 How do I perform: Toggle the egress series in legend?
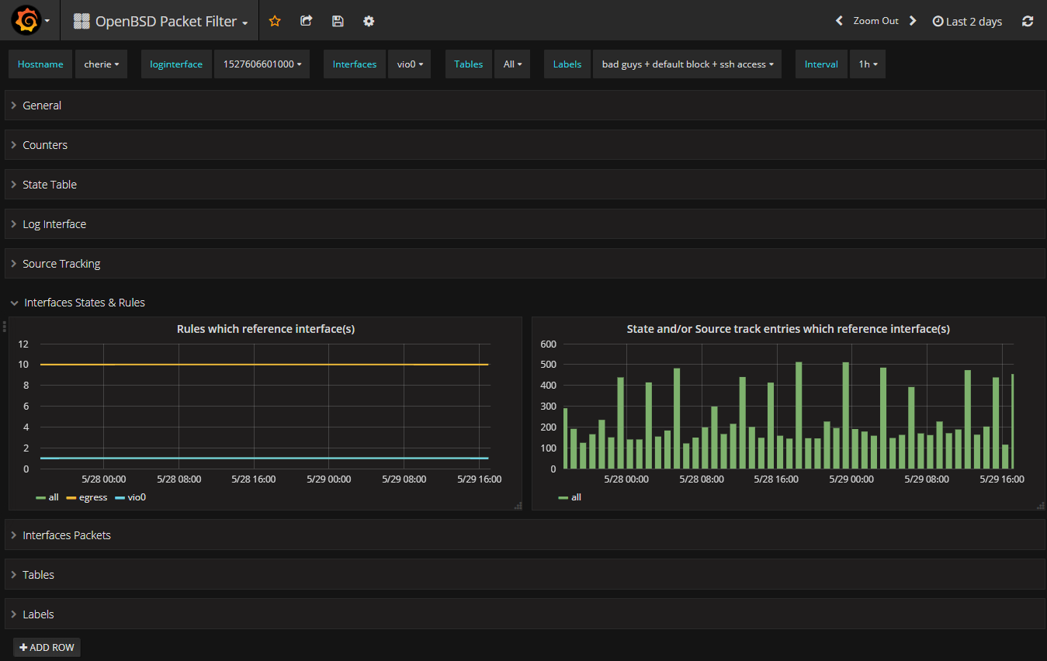point(92,497)
